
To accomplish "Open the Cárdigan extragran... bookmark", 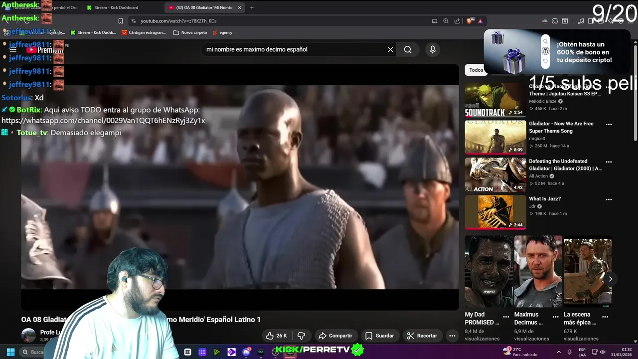I will 144,32.
